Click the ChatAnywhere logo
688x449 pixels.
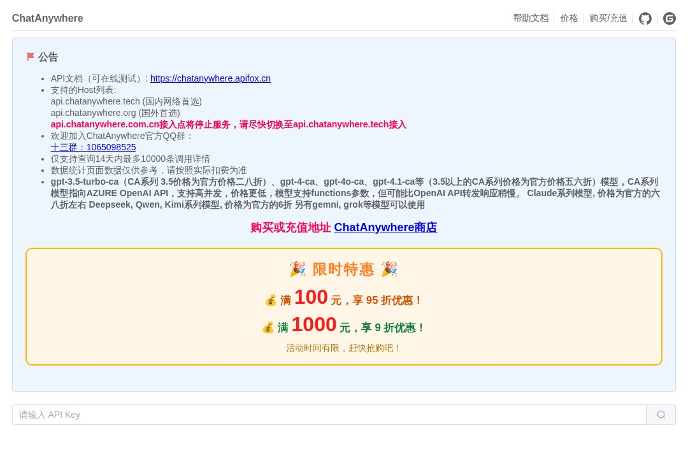coord(47,18)
